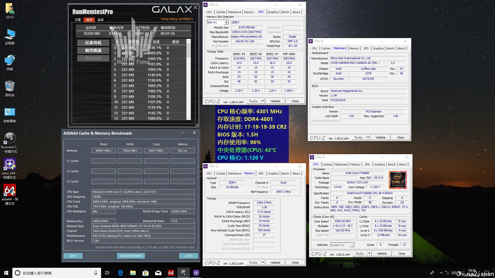Image resolution: width=495 pixels, height=278 pixels.
Task: Click row 13 in RunMemtestPro list
Action: click(149, 118)
